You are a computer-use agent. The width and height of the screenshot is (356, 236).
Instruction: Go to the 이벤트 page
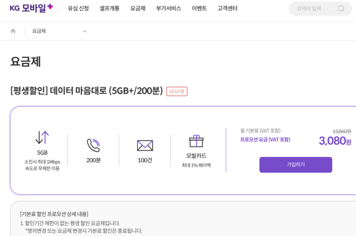(199, 9)
